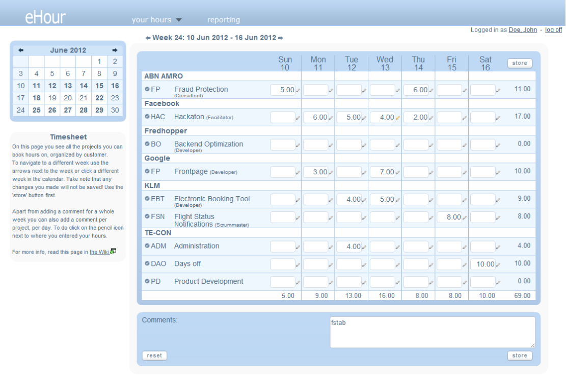Click the log off link
The width and height of the screenshot is (566, 378).
coord(553,30)
